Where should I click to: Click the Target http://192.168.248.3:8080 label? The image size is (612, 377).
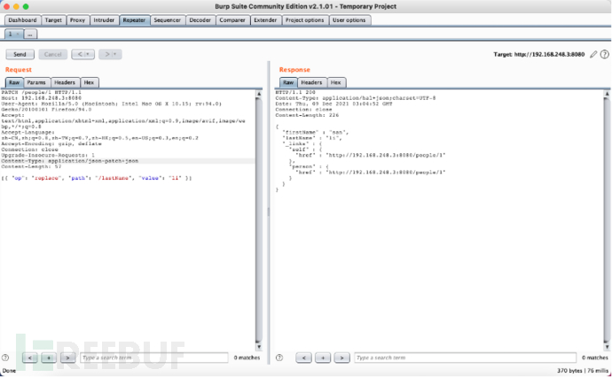539,55
